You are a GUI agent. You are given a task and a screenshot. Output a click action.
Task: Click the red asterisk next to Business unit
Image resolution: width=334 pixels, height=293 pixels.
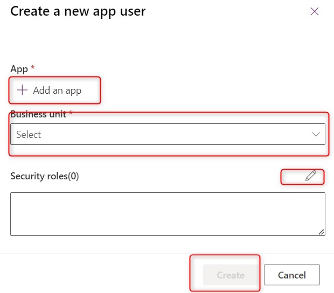(71, 114)
